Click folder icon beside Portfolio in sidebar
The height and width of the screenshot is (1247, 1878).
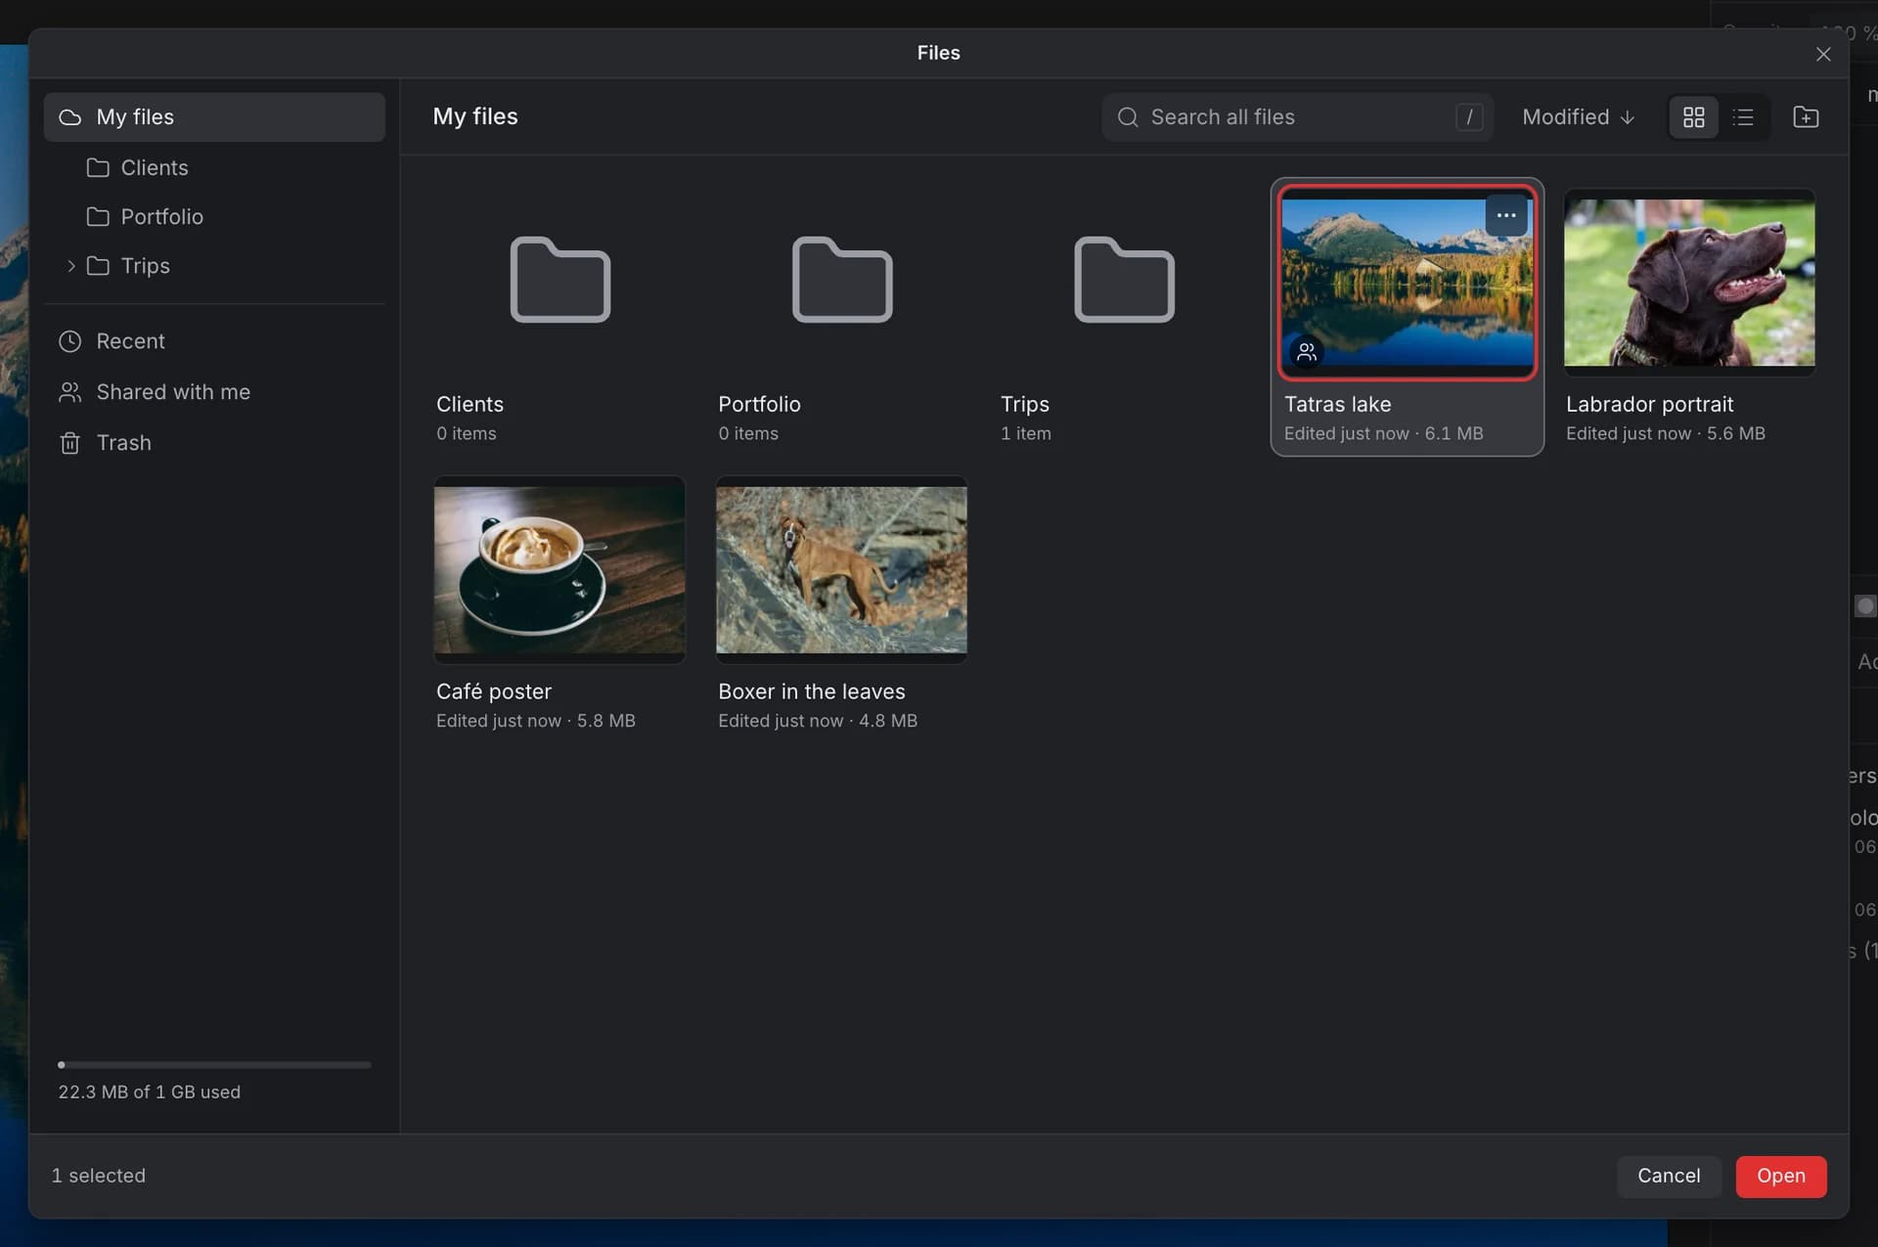point(97,217)
